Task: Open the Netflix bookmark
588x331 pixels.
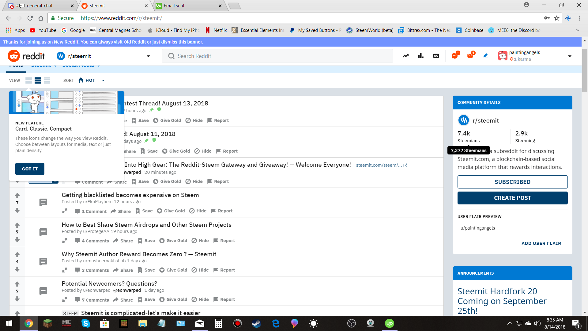Action: point(216,30)
